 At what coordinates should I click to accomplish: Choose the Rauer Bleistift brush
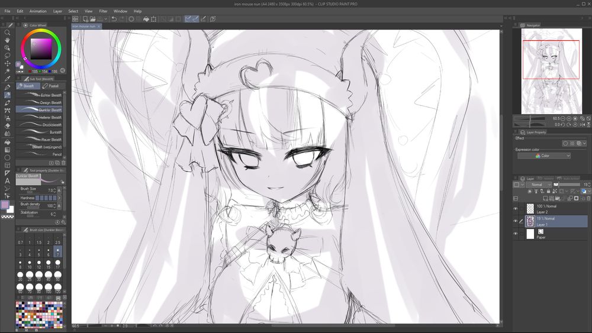click(x=39, y=140)
